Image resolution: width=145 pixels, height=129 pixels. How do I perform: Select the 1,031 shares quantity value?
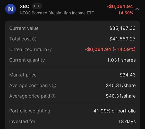click(x=121, y=60)
